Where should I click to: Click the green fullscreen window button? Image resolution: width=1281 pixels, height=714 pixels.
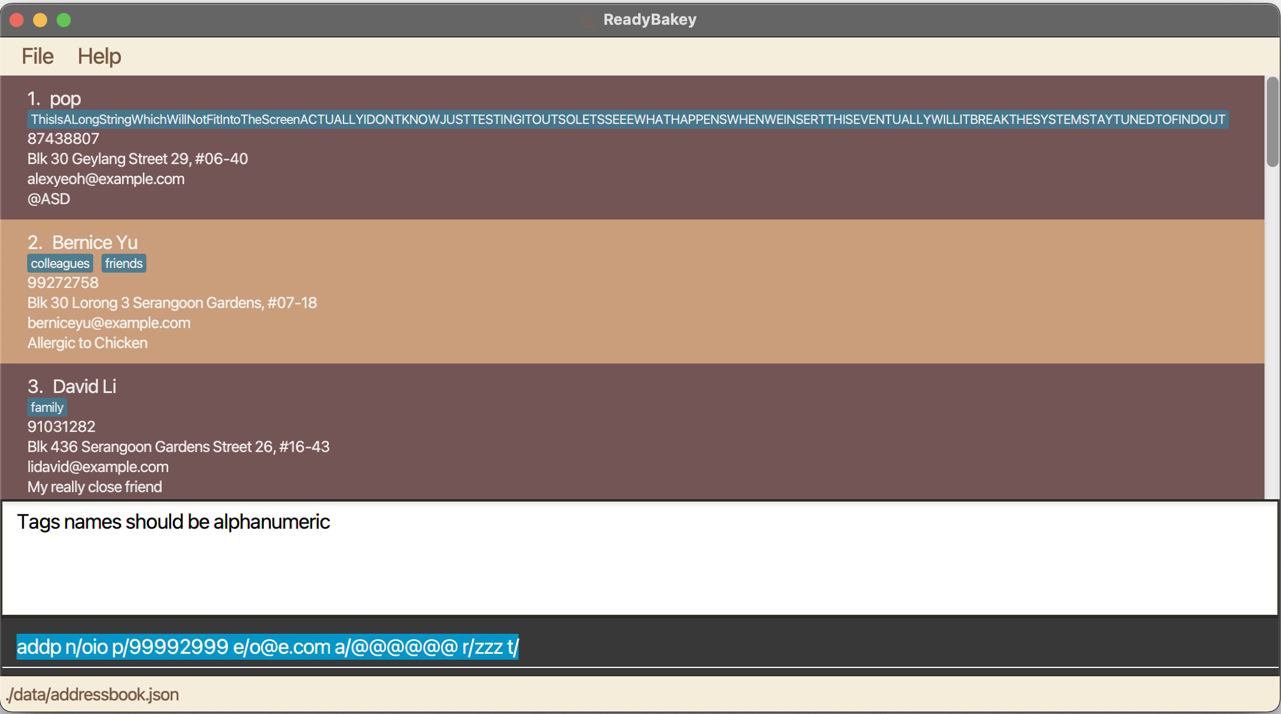[x=64, y=20]
